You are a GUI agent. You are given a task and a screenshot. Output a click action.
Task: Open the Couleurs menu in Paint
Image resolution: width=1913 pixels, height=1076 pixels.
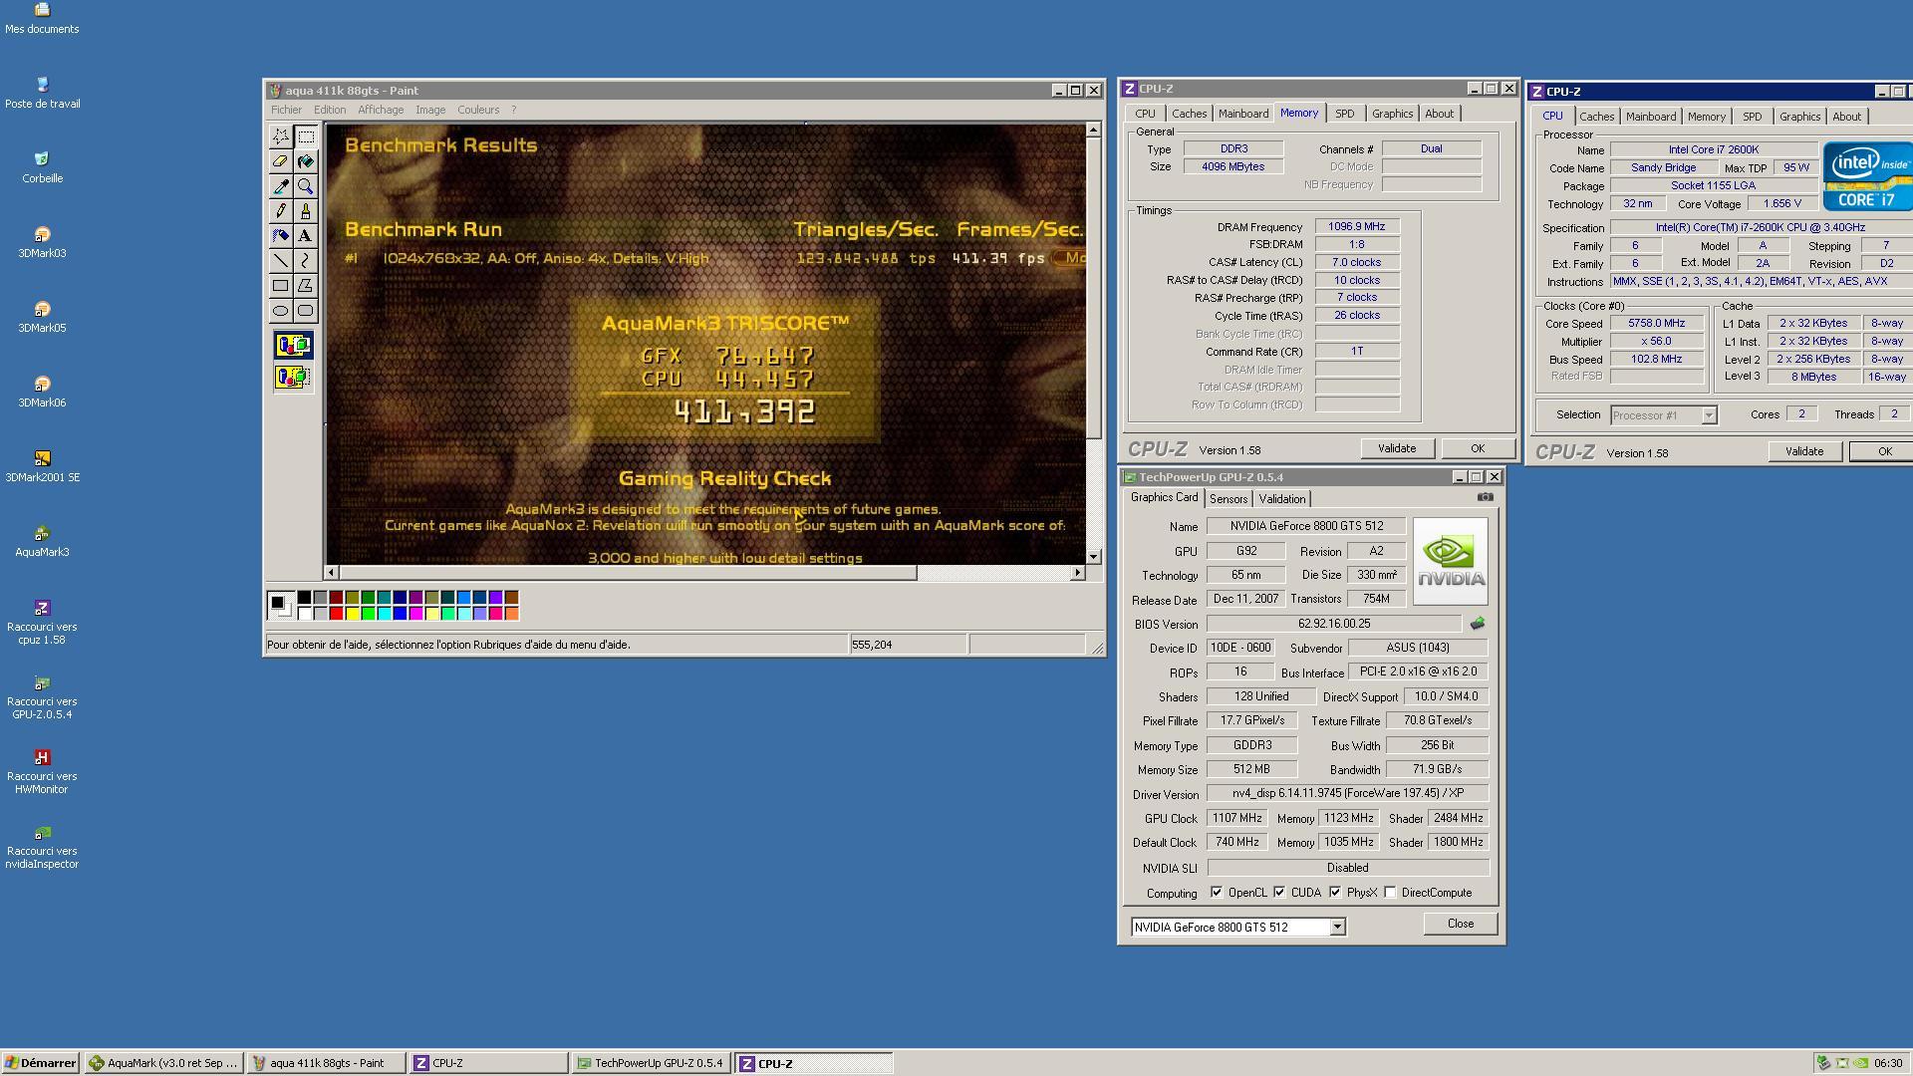coord(478,110)
